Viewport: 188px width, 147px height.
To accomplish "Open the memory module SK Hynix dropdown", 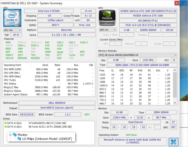I will click(138, 55).
